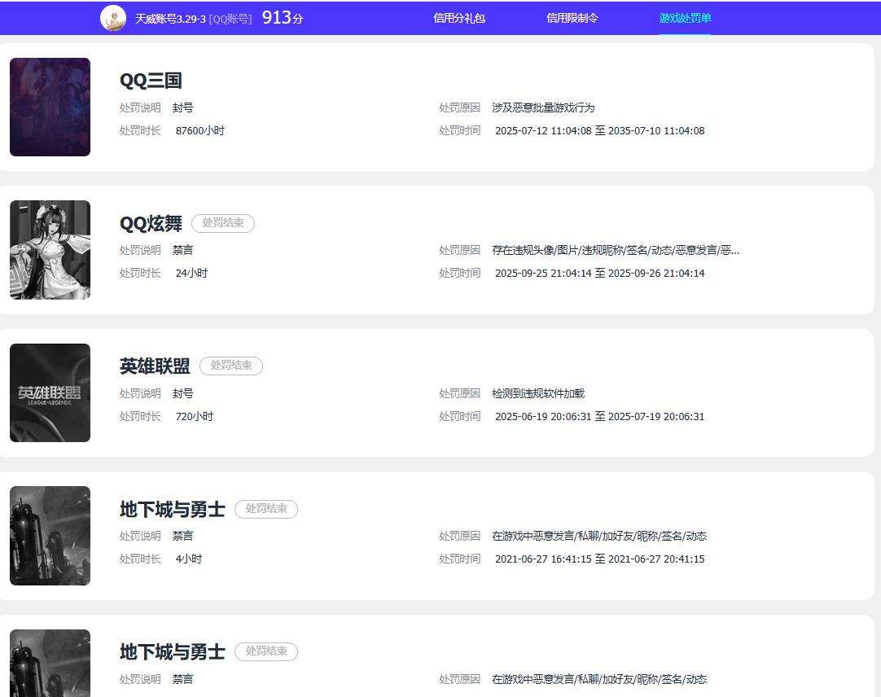Screen dimensions: 881x697
Task: Click account name 天威账号3.29-3
Action: [170, 19]
